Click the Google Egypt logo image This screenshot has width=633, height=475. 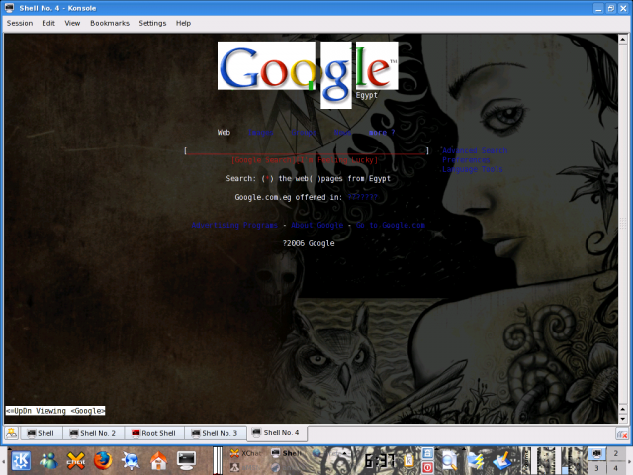[x=308, y=75]
